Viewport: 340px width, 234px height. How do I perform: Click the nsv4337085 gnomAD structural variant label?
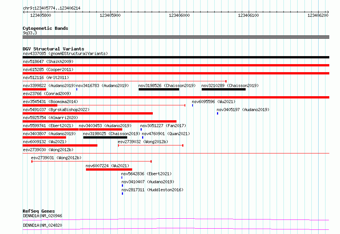[65, 53]
